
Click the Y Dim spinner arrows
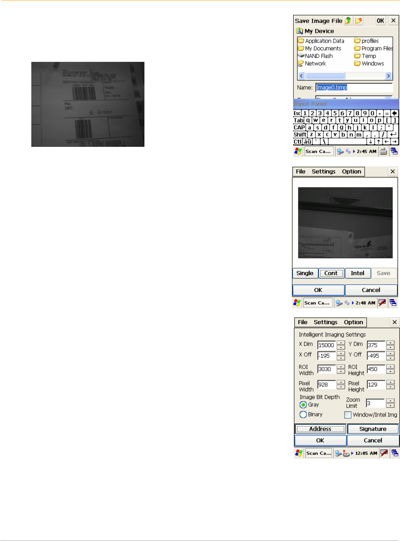coord(390,345)
